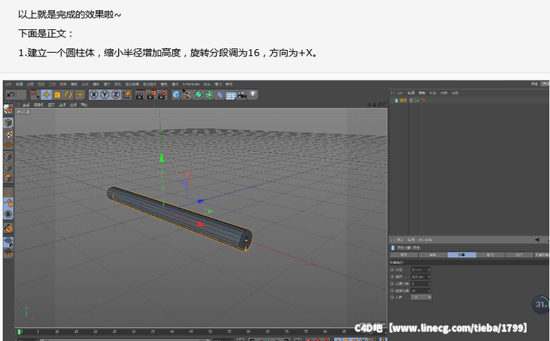Click frame 30 on the timeline ruler

coord(133,331)
